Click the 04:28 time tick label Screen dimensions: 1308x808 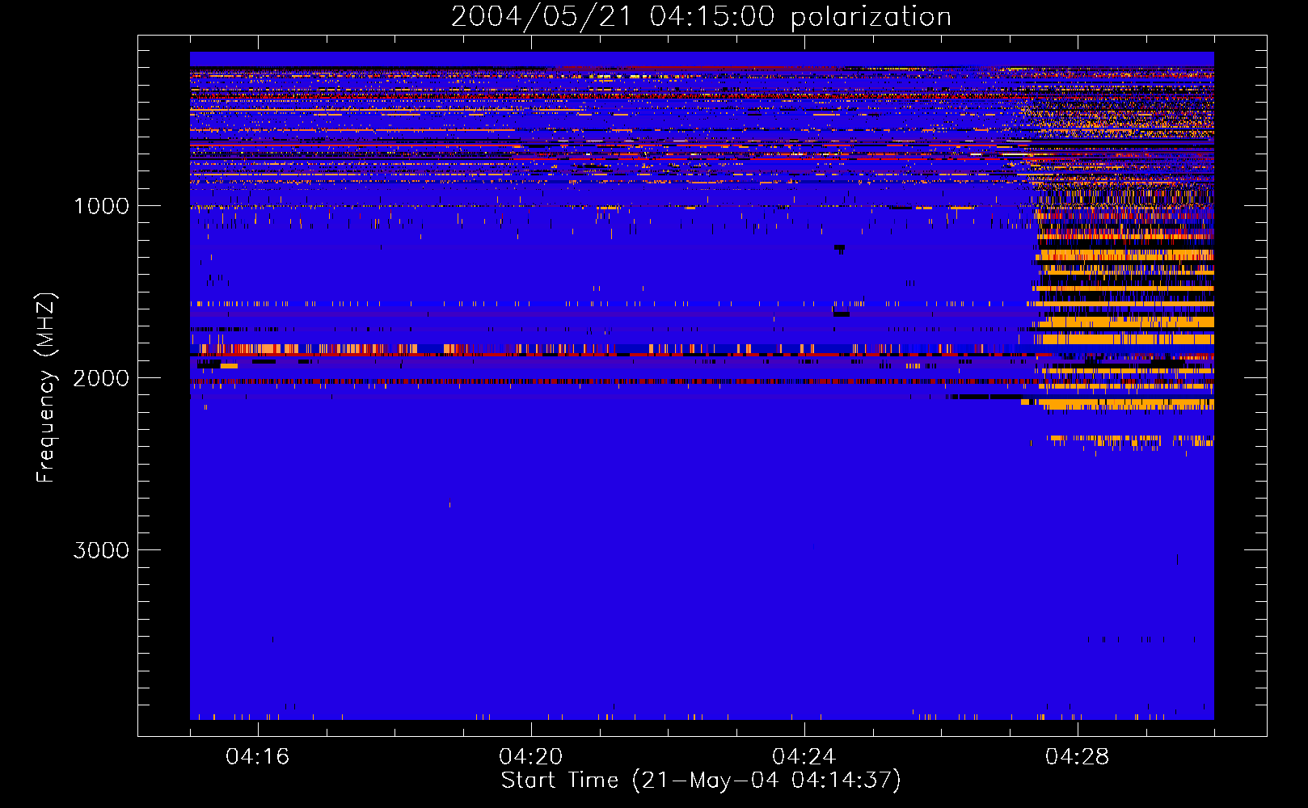point(1078,757)
